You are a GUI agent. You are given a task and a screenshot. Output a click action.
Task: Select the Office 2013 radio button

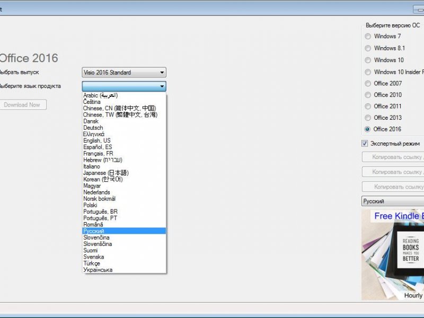click(368, 118)
